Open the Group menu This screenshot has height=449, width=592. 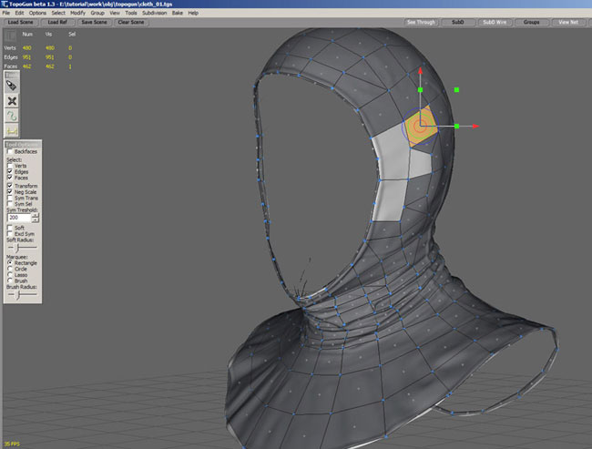click(97, 13)
